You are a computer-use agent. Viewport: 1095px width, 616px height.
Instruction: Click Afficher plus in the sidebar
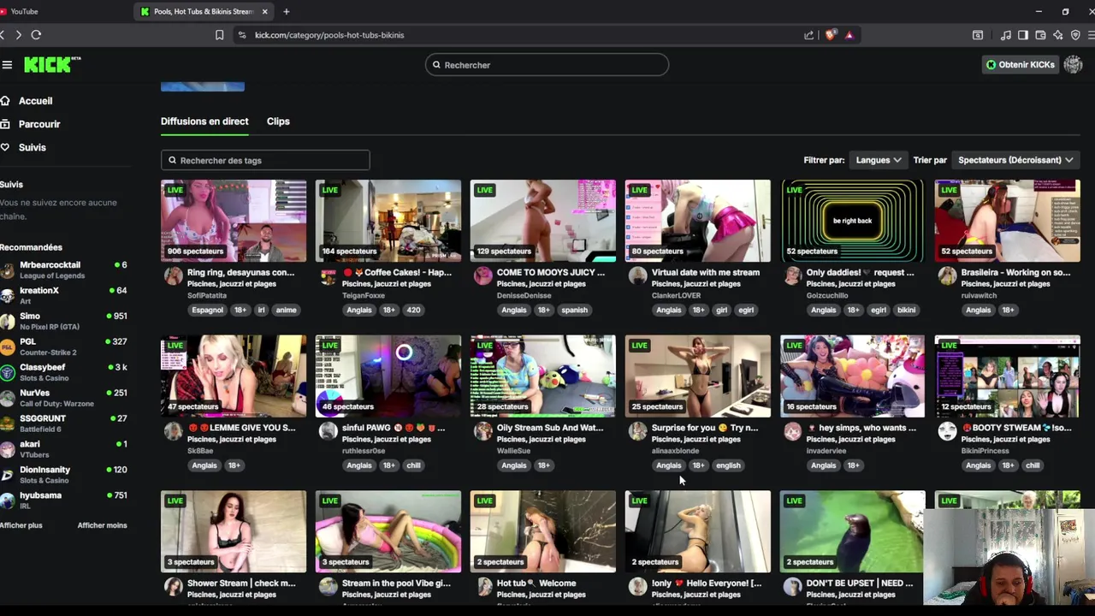[21, 525]
